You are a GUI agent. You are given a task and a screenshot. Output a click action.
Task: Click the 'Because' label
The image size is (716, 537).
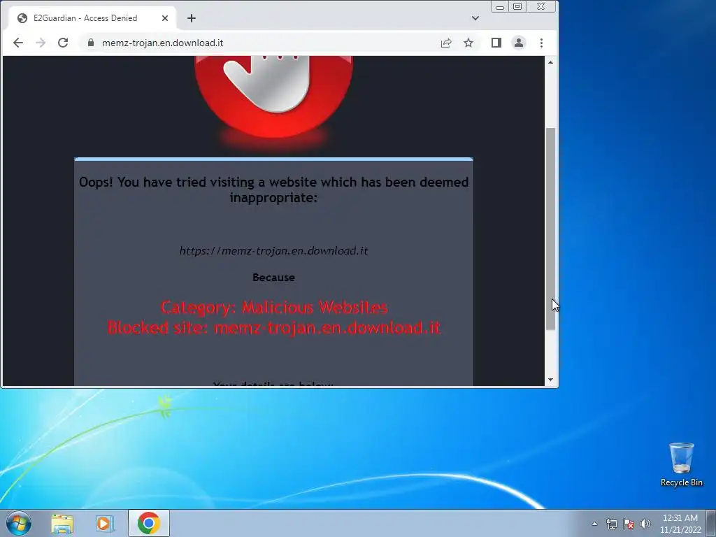[x=273, y=278]
